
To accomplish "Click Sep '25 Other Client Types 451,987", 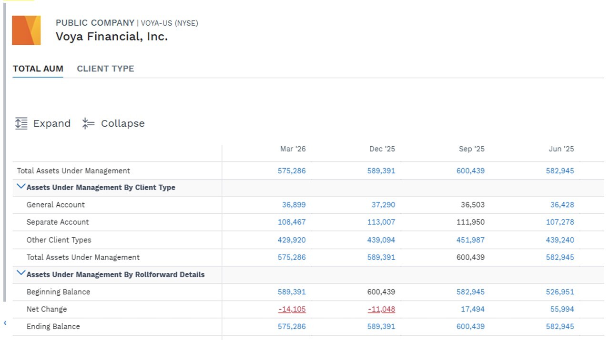I will [470, 240].
